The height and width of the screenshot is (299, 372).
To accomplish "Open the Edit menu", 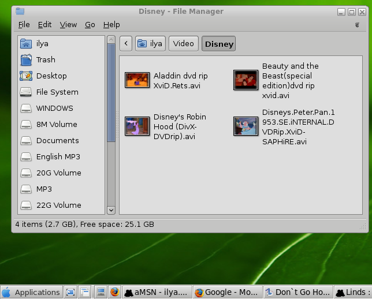I will 44,24.
